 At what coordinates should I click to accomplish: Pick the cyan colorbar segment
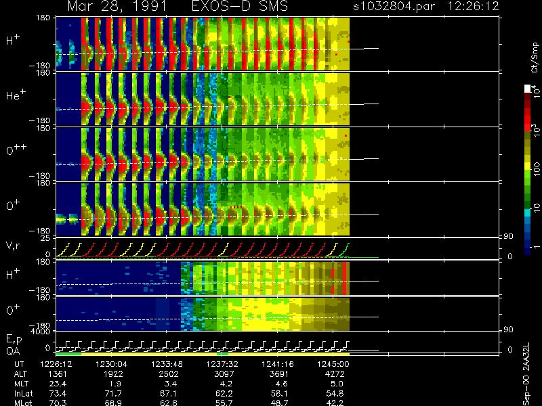527,213
